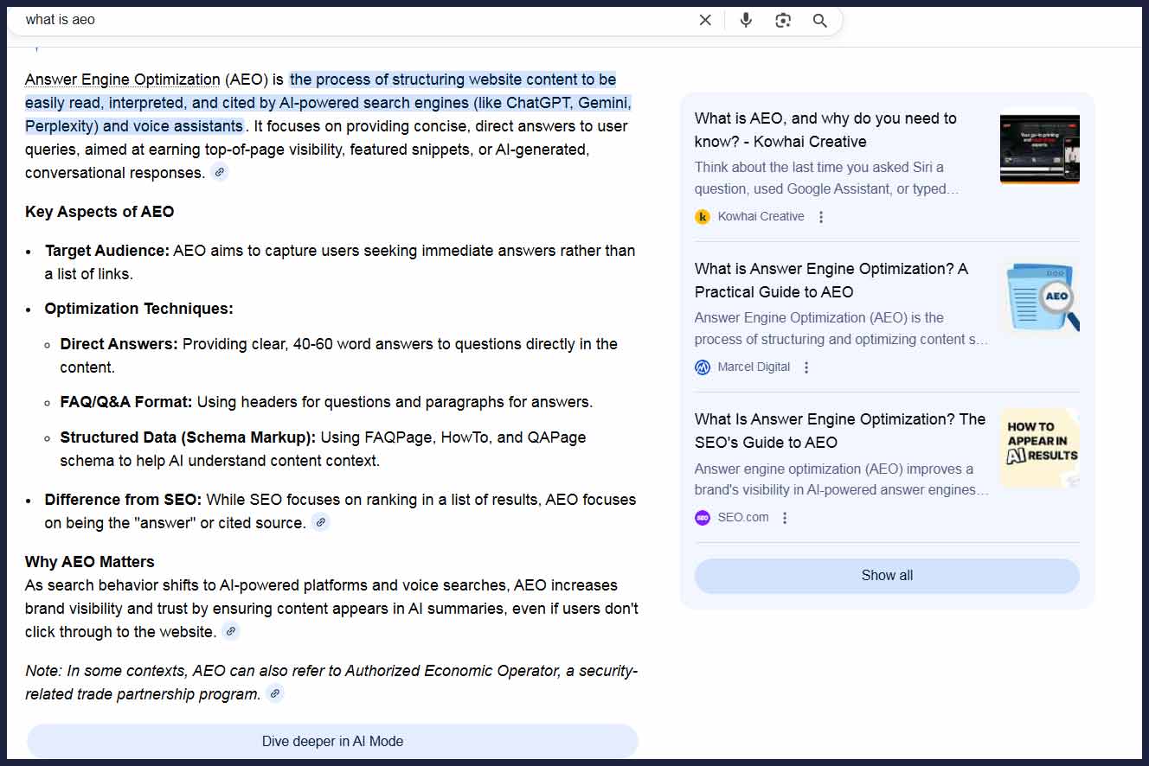Click the 'Direct Answers:' sub-bullet label

pyautogui.click(x=119, y=344)
